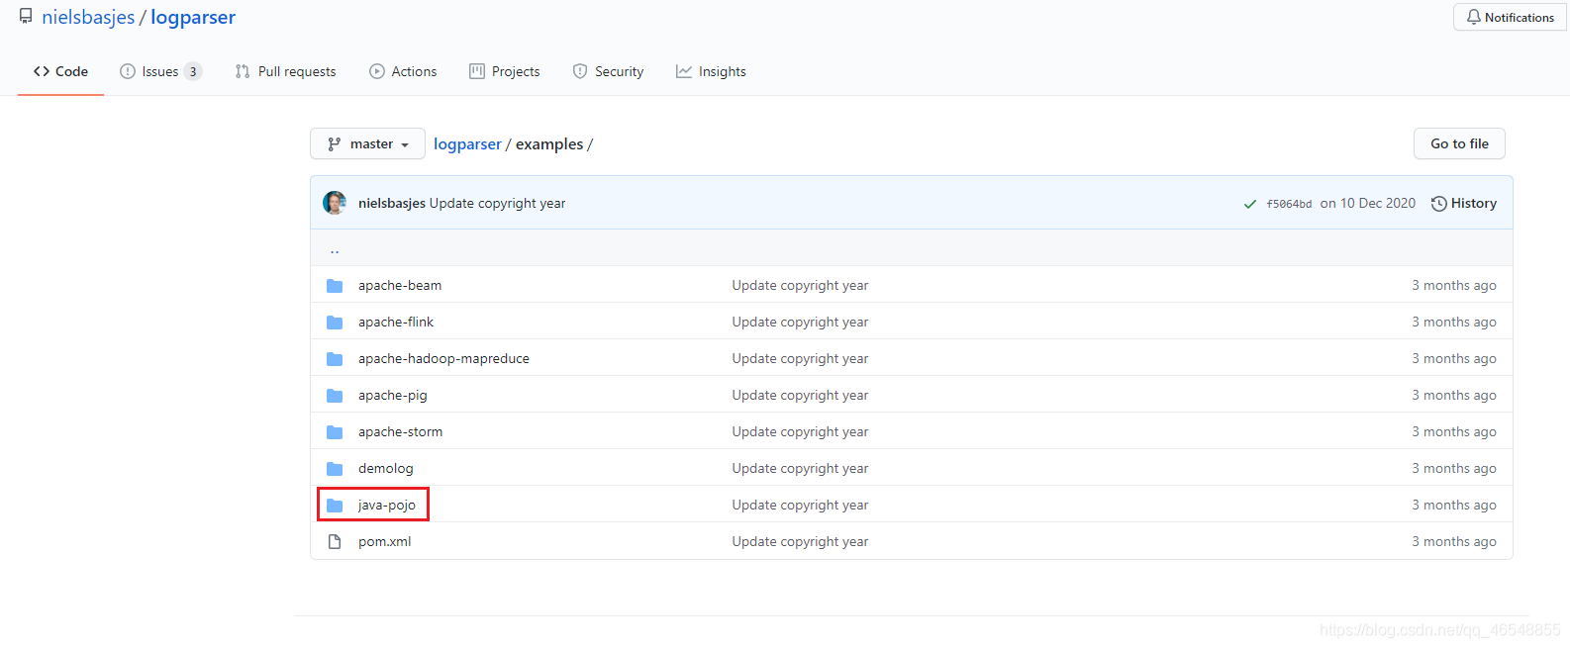Click the apache-hadoop-mapreduce folder icon
Viewport: 1570px width, 648px height.
[335, 359]
